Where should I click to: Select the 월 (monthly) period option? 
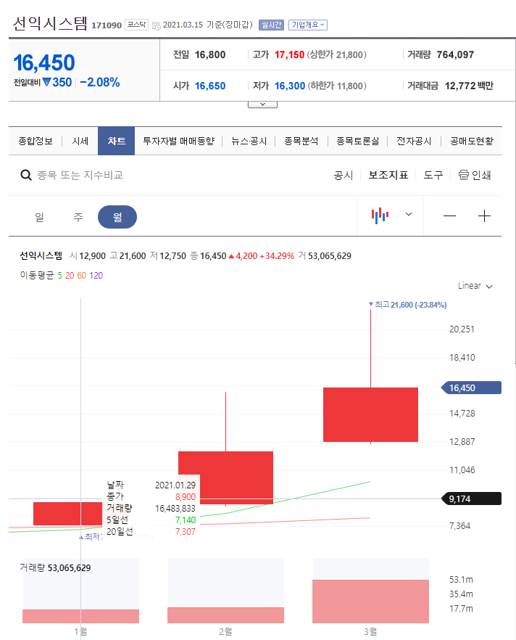click(x=117, y=217)
